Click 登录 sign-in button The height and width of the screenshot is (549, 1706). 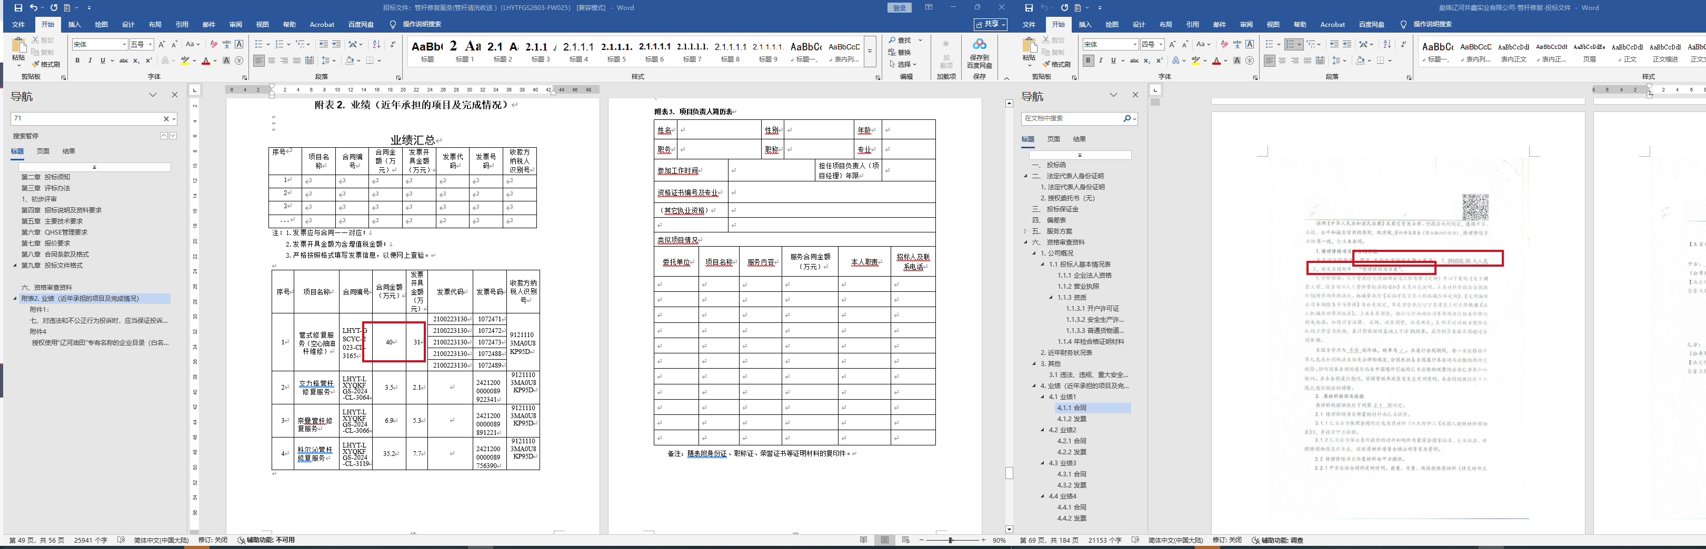click(x=900, y=8)
